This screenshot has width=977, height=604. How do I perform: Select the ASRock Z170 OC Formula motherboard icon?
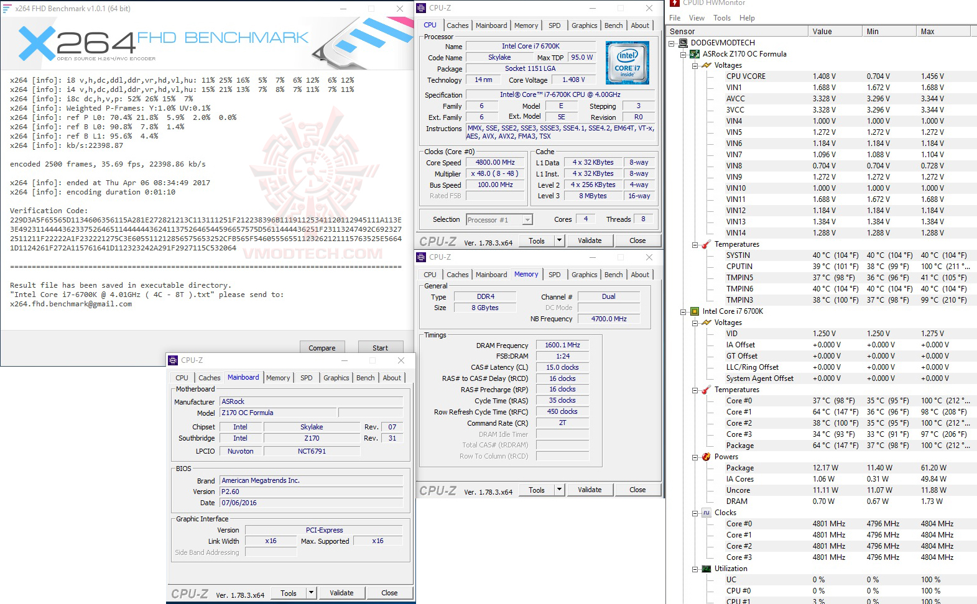[x=695, y=54]
